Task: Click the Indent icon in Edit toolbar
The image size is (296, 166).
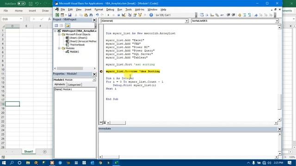Action: pos(228,15)
